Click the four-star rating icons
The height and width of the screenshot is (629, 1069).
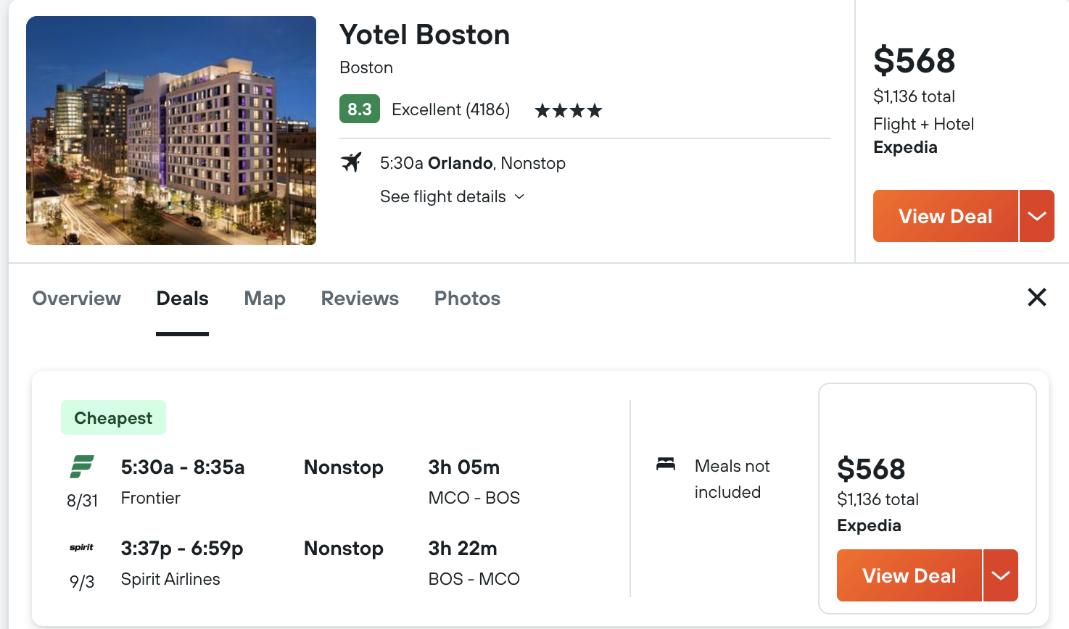pyautogui.click(x=569, y=110)
